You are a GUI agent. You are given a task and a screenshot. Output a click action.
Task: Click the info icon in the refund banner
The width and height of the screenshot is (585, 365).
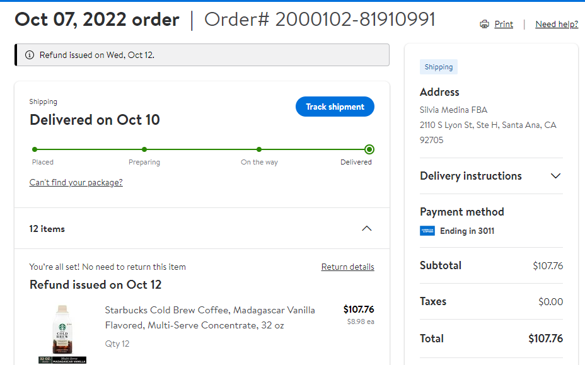30,55
